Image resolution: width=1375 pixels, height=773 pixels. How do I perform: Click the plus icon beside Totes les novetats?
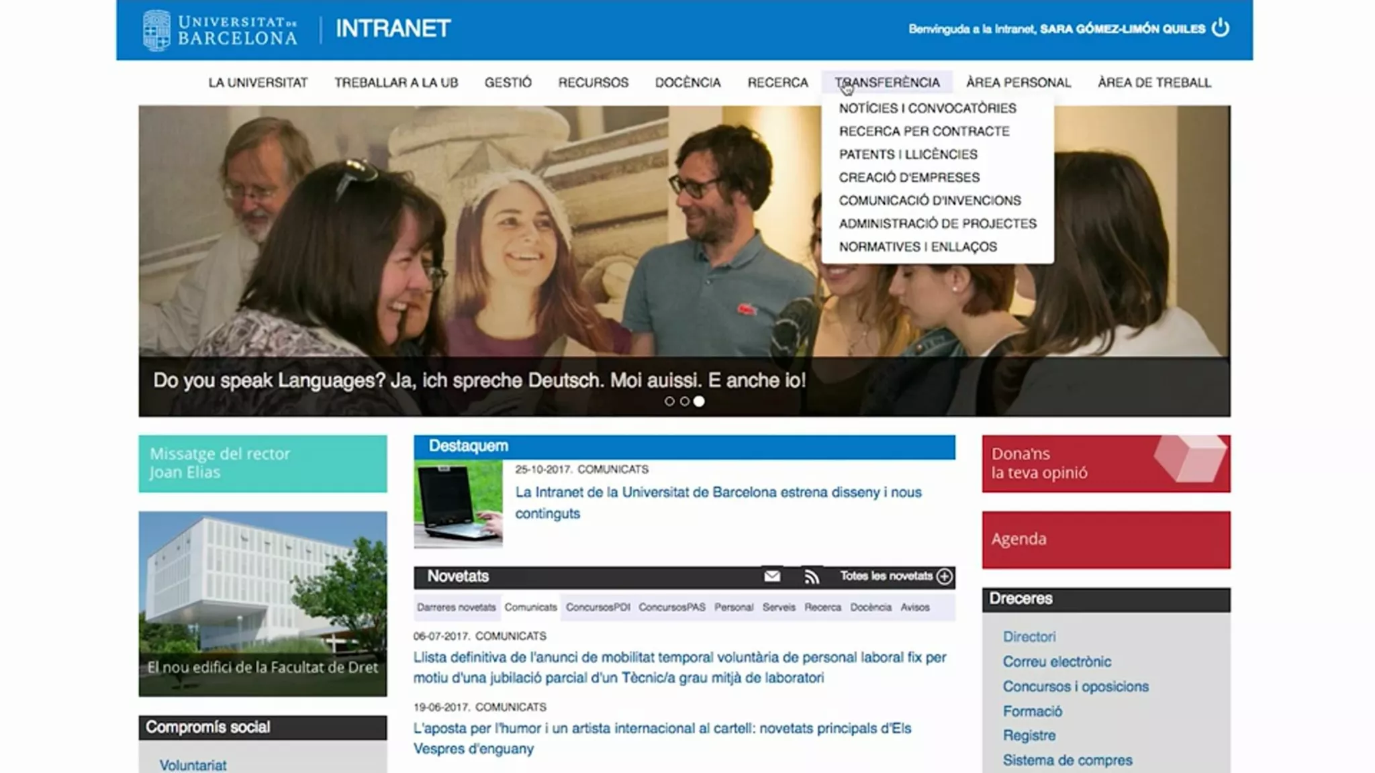click(x=944, y=576)
